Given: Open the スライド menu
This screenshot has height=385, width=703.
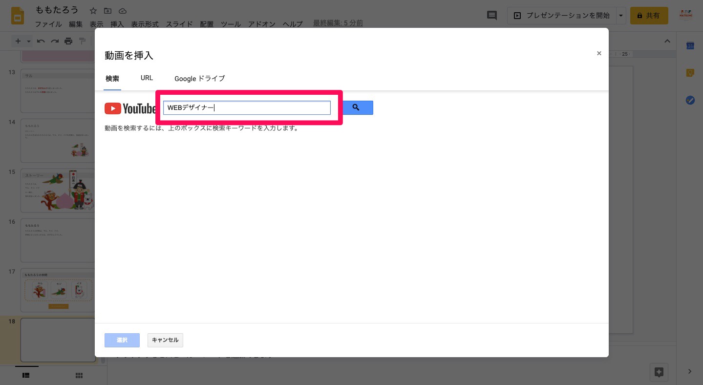Looking at the screenshot, I should click(179, 24).
